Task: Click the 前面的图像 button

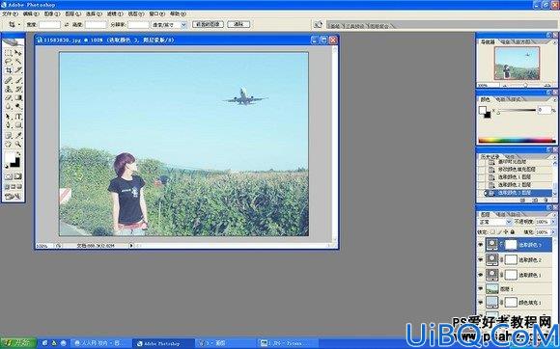Action: point(208,24)
